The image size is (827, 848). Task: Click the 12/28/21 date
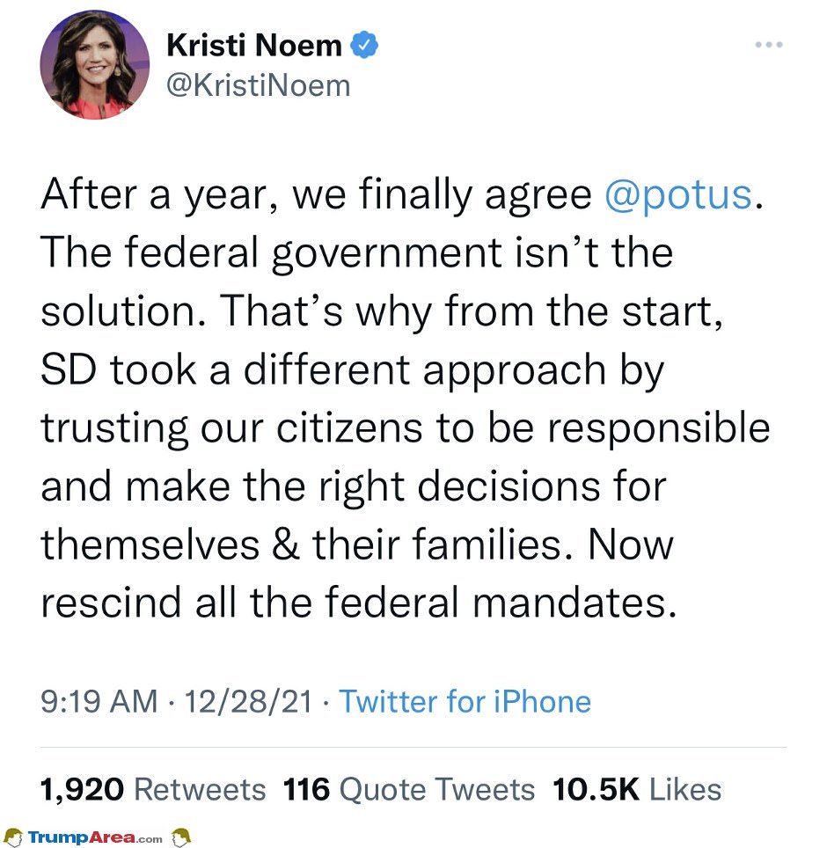(x=248, y=701)
